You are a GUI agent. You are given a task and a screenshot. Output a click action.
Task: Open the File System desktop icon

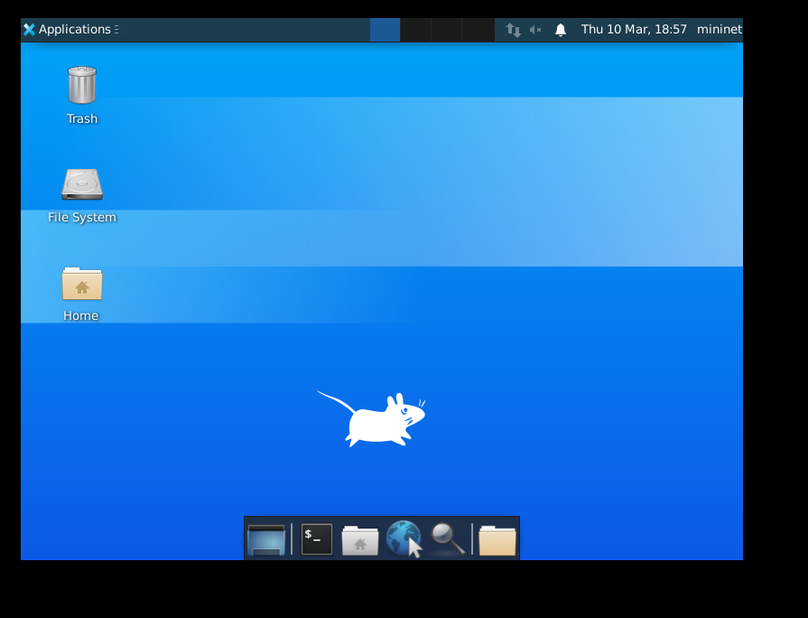[x=82, y=195]
